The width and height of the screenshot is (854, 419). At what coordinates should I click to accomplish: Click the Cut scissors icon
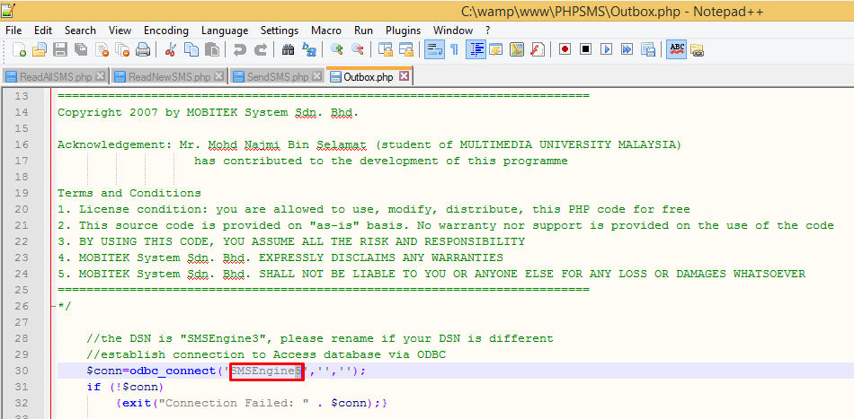[171, 49]
